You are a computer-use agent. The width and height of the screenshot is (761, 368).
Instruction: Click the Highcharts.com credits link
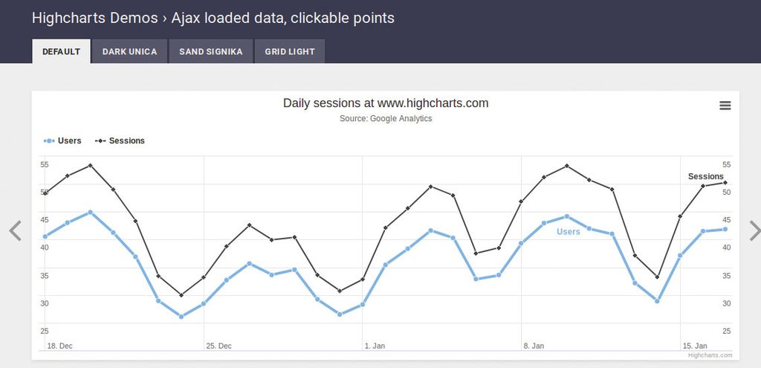710,355
